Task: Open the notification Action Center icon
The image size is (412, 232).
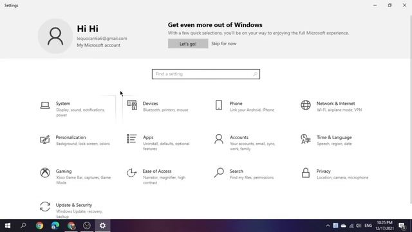Action: (x=402, y=226)
